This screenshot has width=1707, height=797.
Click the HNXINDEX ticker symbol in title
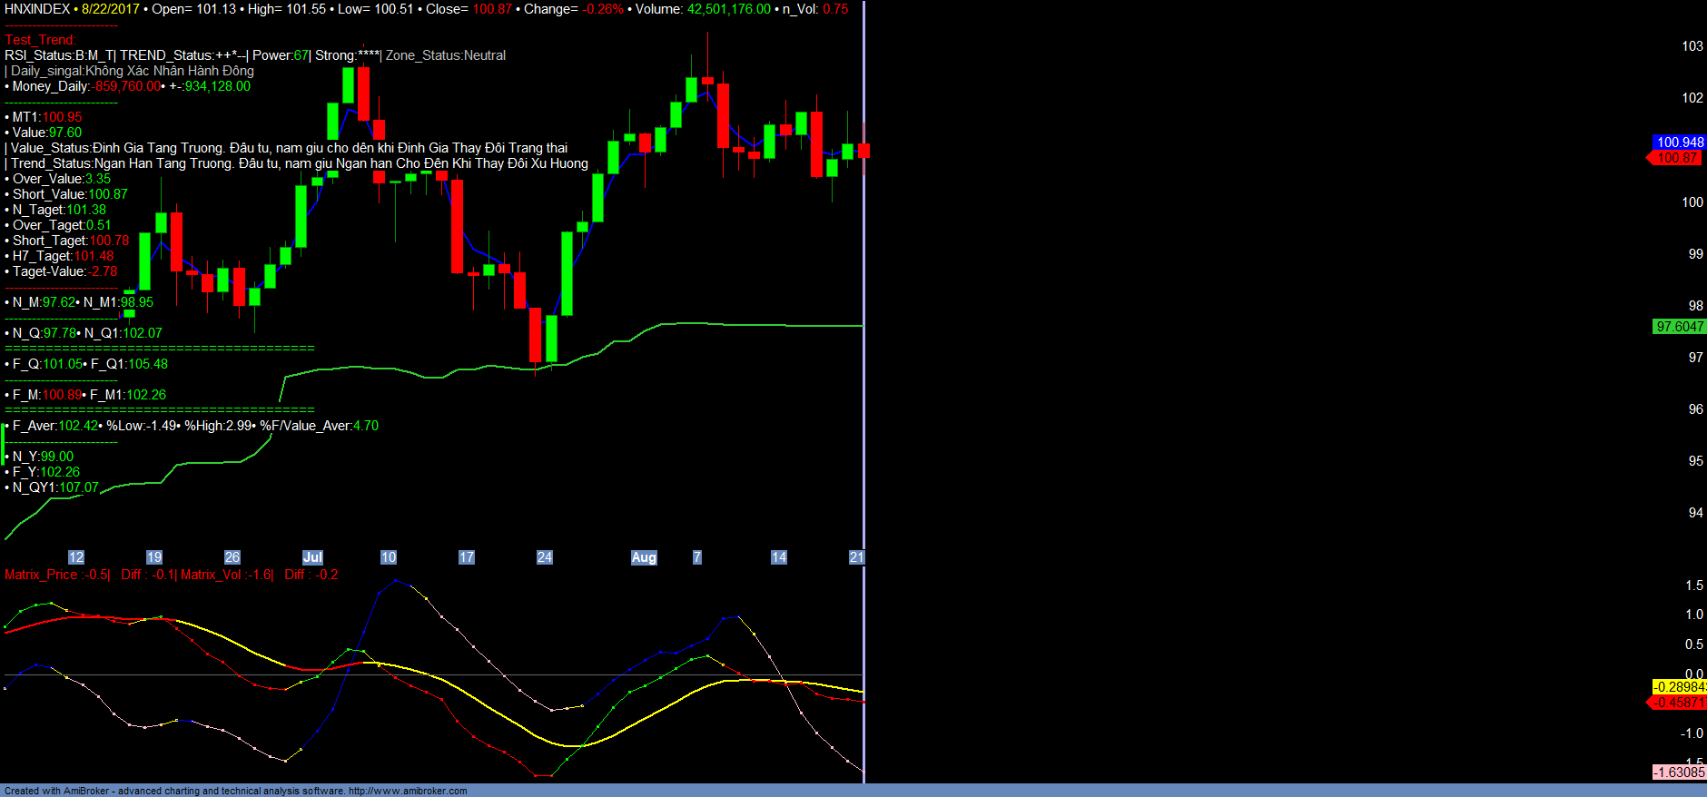click(x=37, y=9)
